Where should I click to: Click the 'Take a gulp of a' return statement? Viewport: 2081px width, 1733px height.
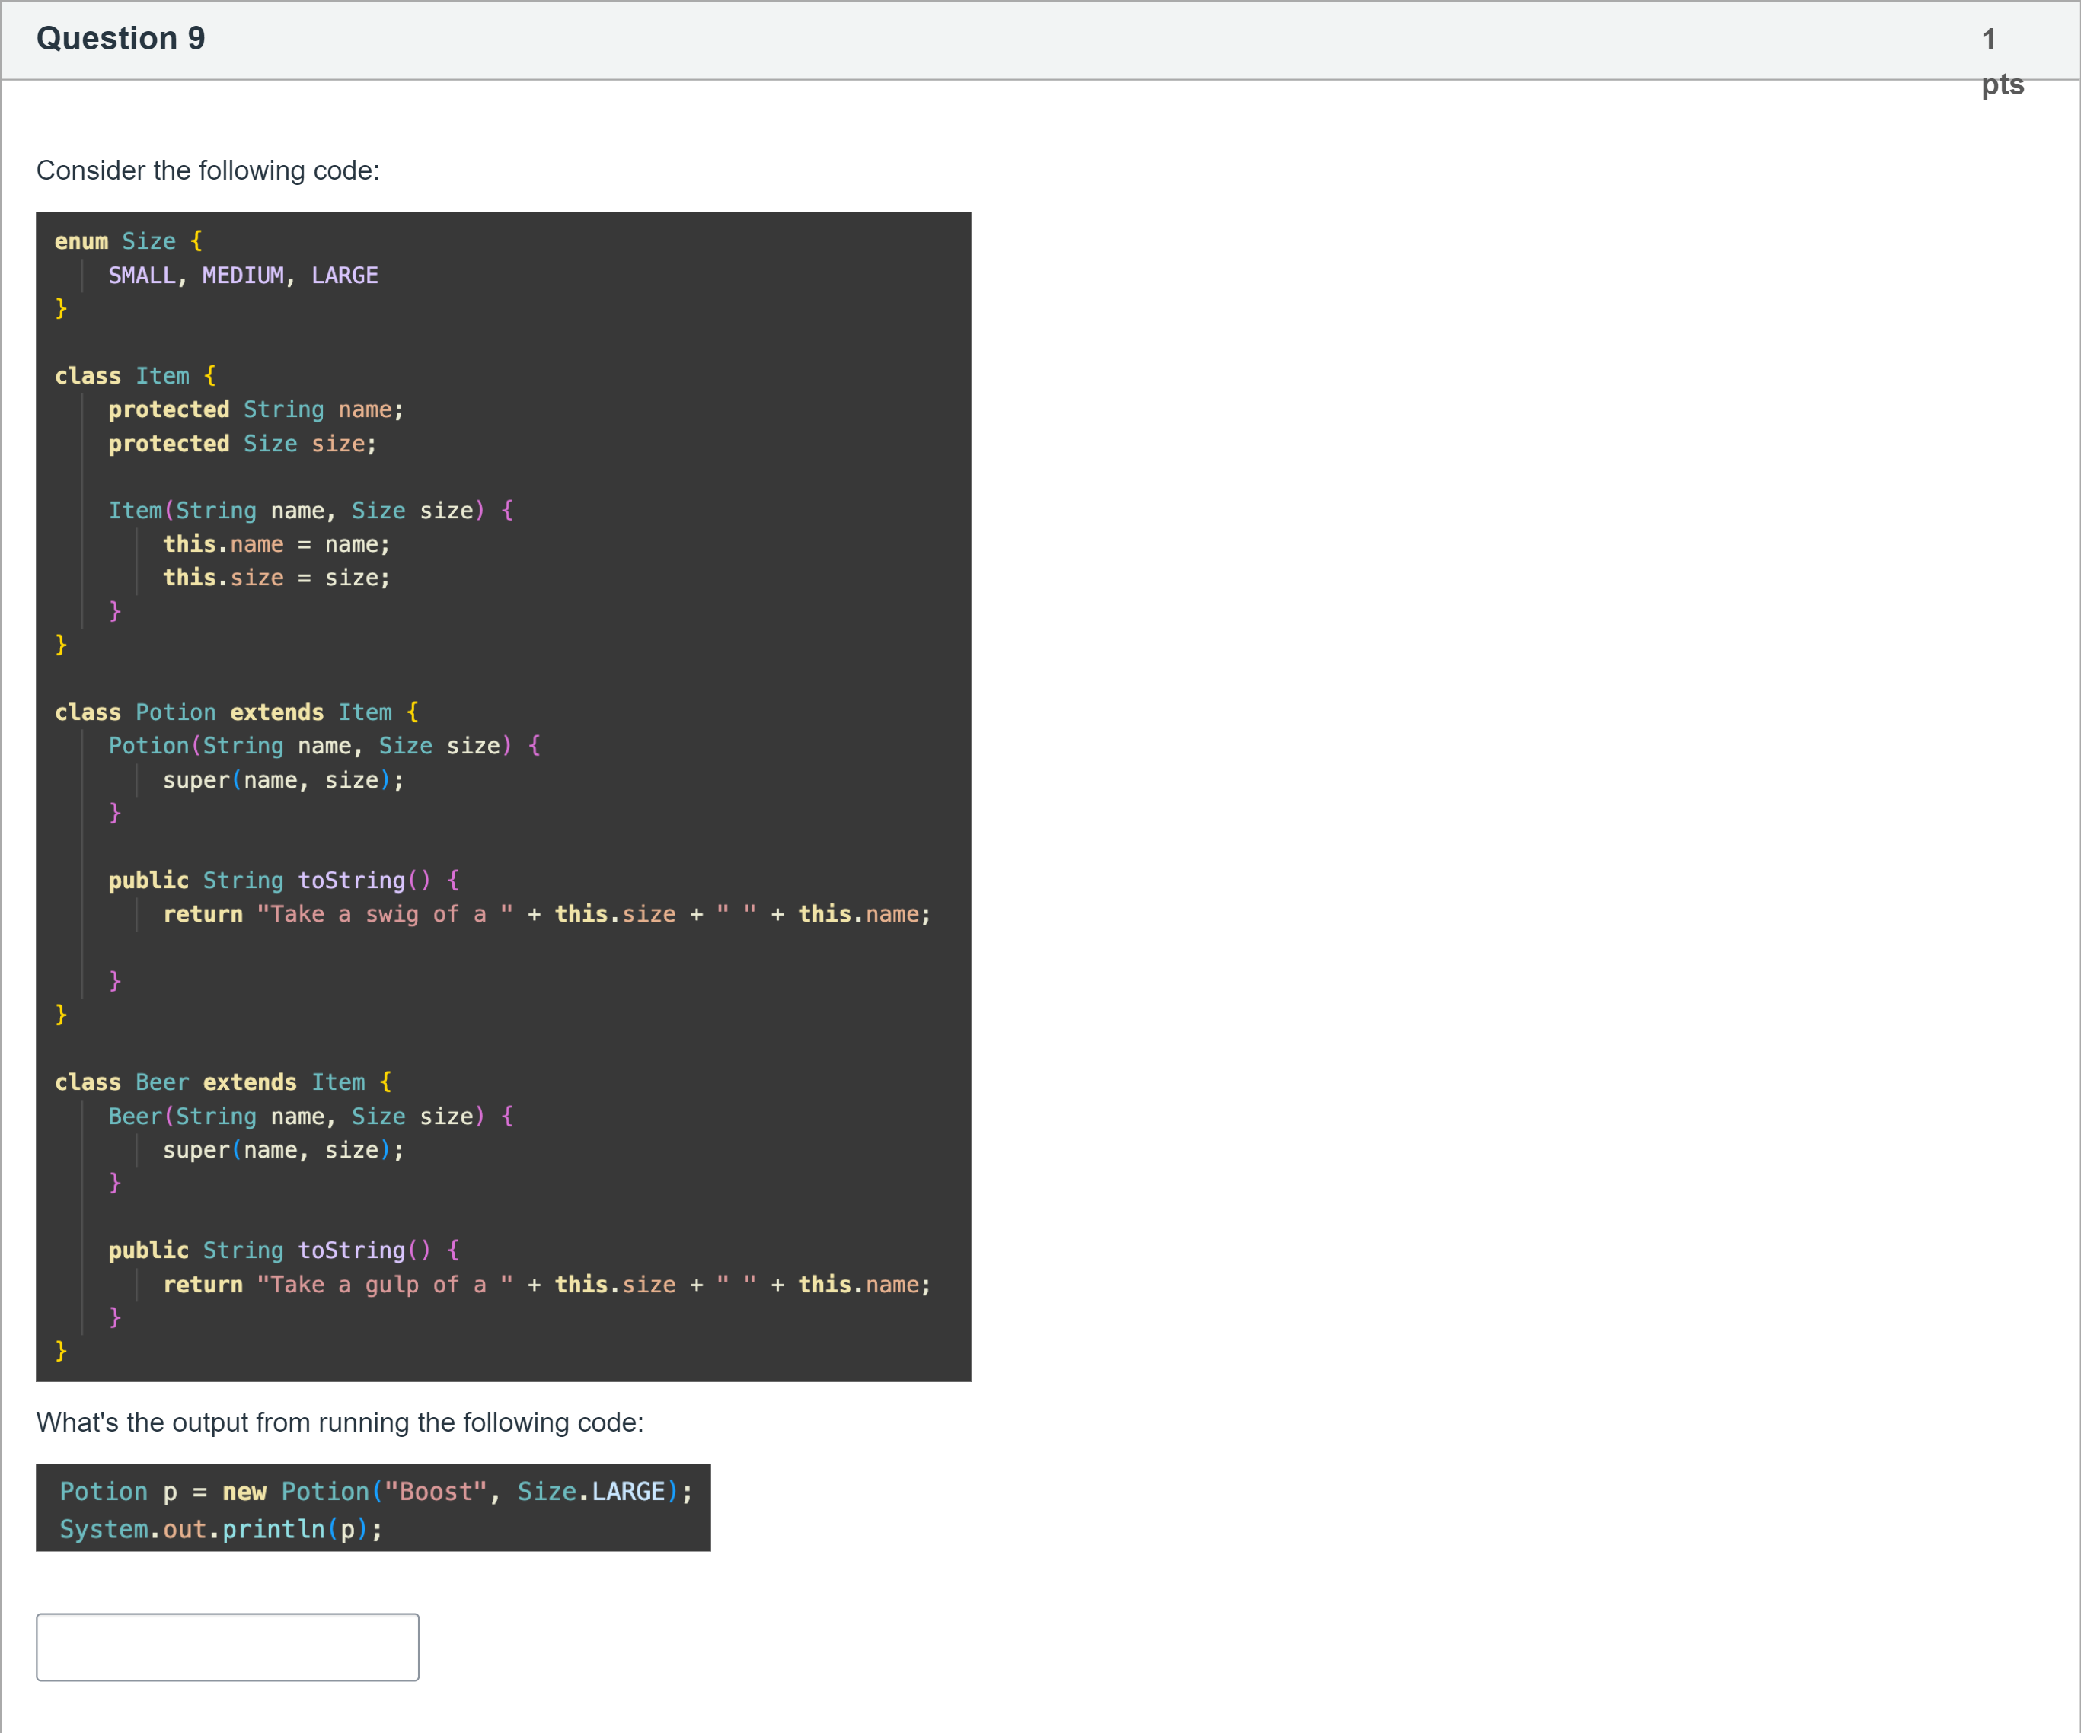(546, 1285)
